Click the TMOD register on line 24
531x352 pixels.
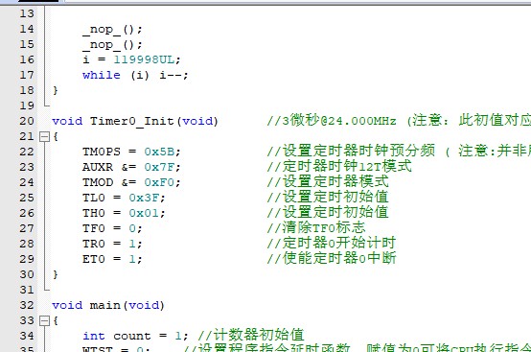click(x=98, y=182)
